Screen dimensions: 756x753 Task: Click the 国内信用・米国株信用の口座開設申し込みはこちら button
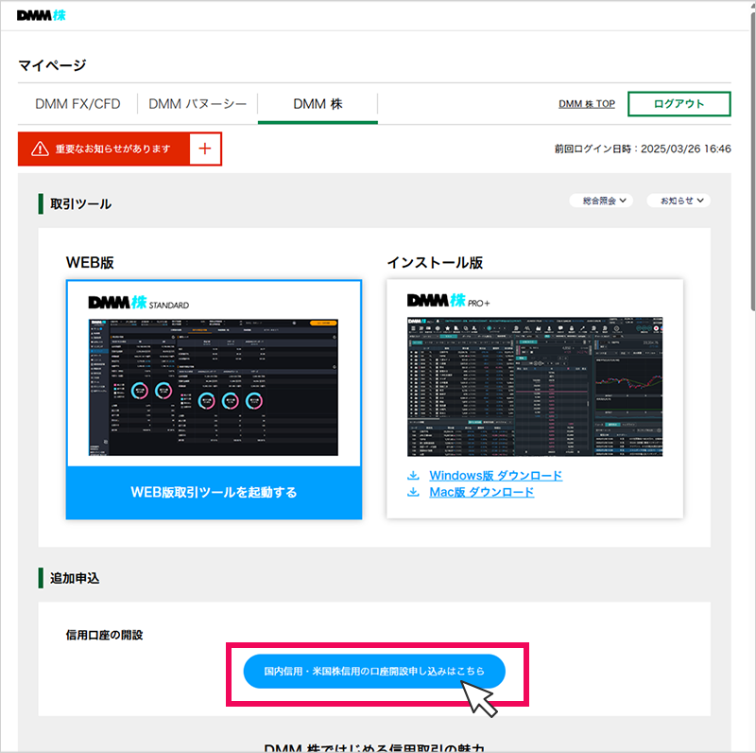point(374,672)
